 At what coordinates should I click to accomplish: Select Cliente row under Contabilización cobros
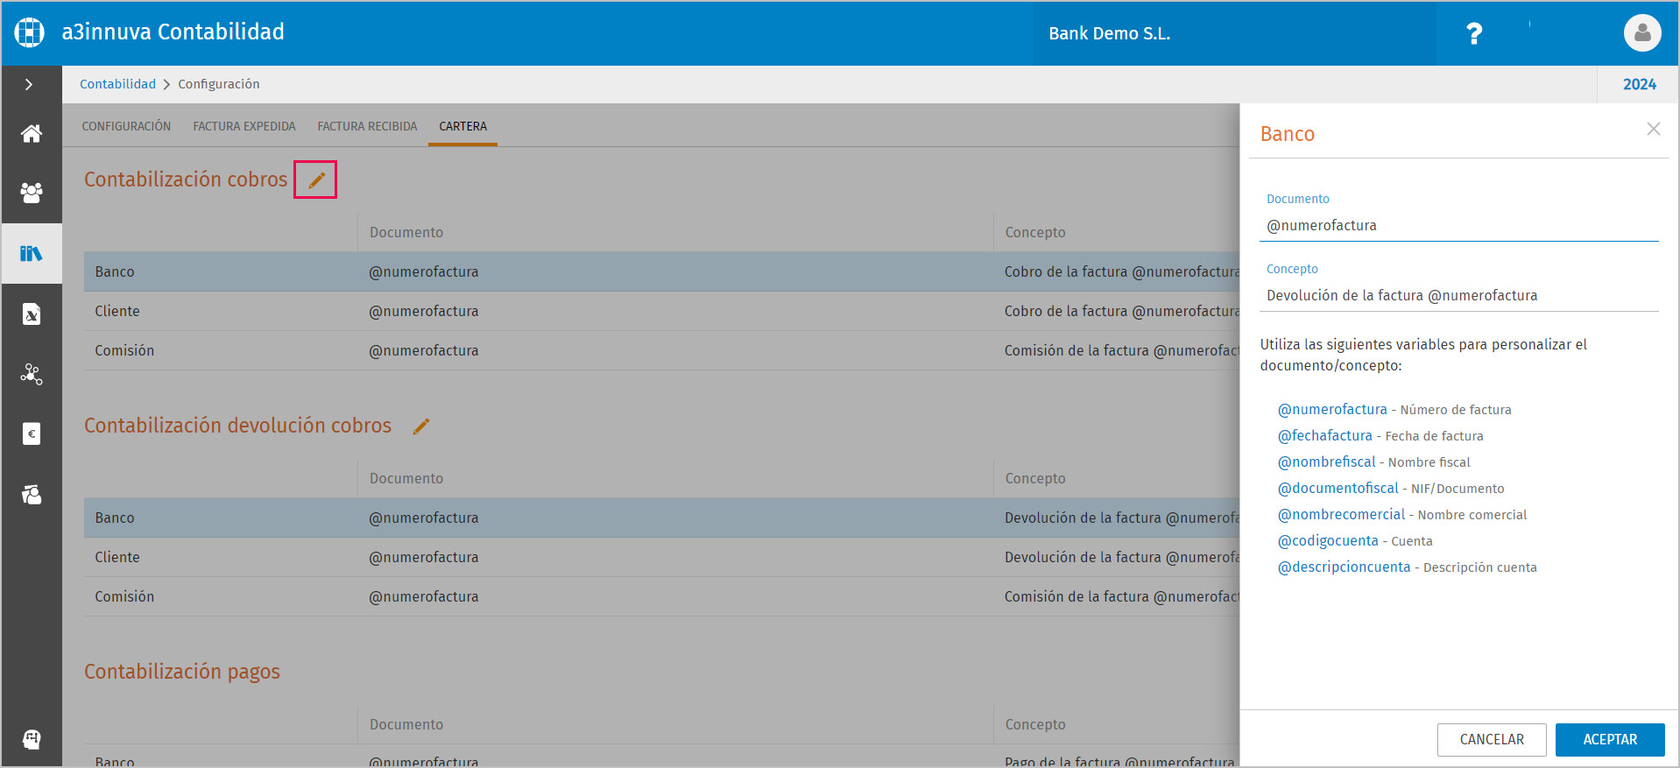pyautogui.click(x=661, y=311)
